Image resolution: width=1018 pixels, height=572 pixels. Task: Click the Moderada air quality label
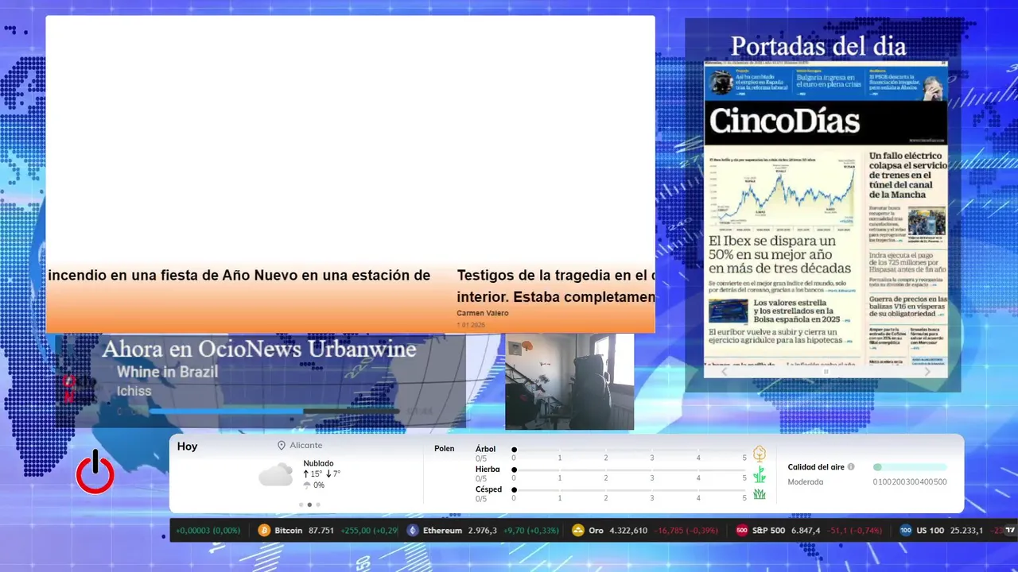tap(806, 481)
